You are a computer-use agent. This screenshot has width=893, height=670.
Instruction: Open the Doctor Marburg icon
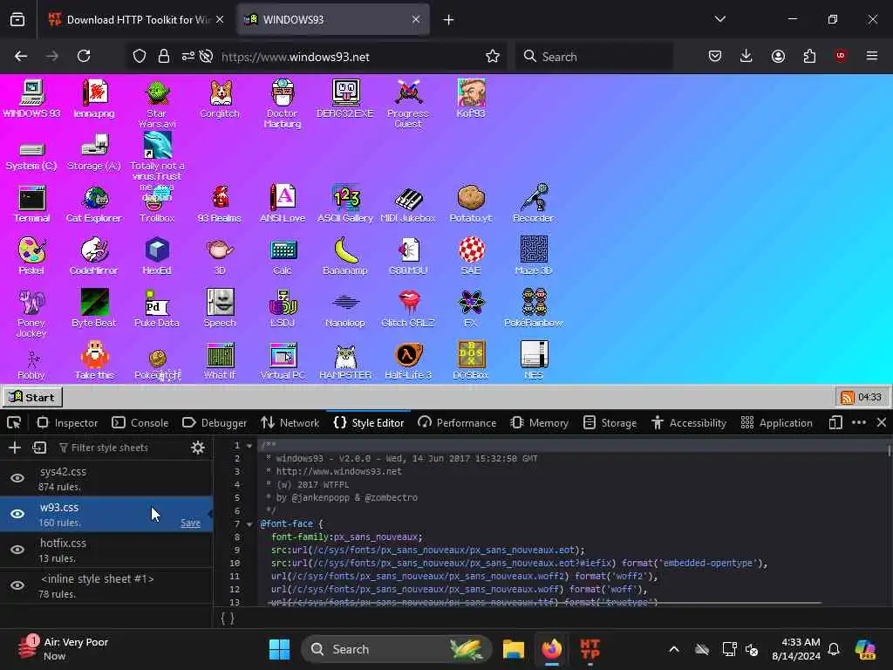tap(283, 103)
